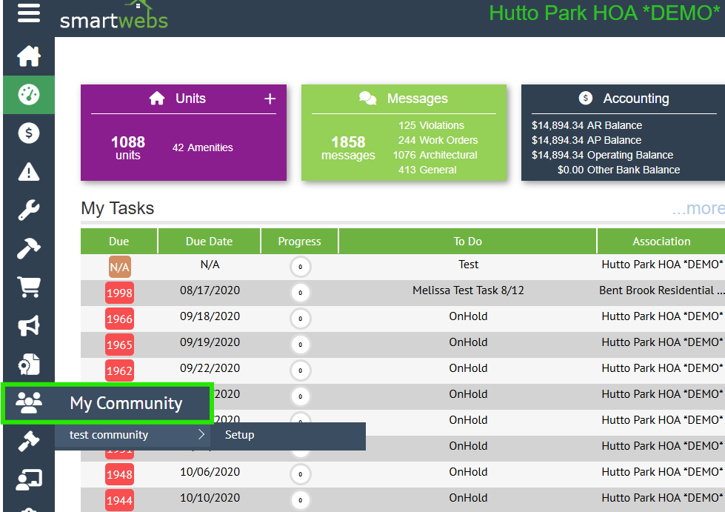
Task: Click the To Do column header
Action: click(x=468, y=241)
